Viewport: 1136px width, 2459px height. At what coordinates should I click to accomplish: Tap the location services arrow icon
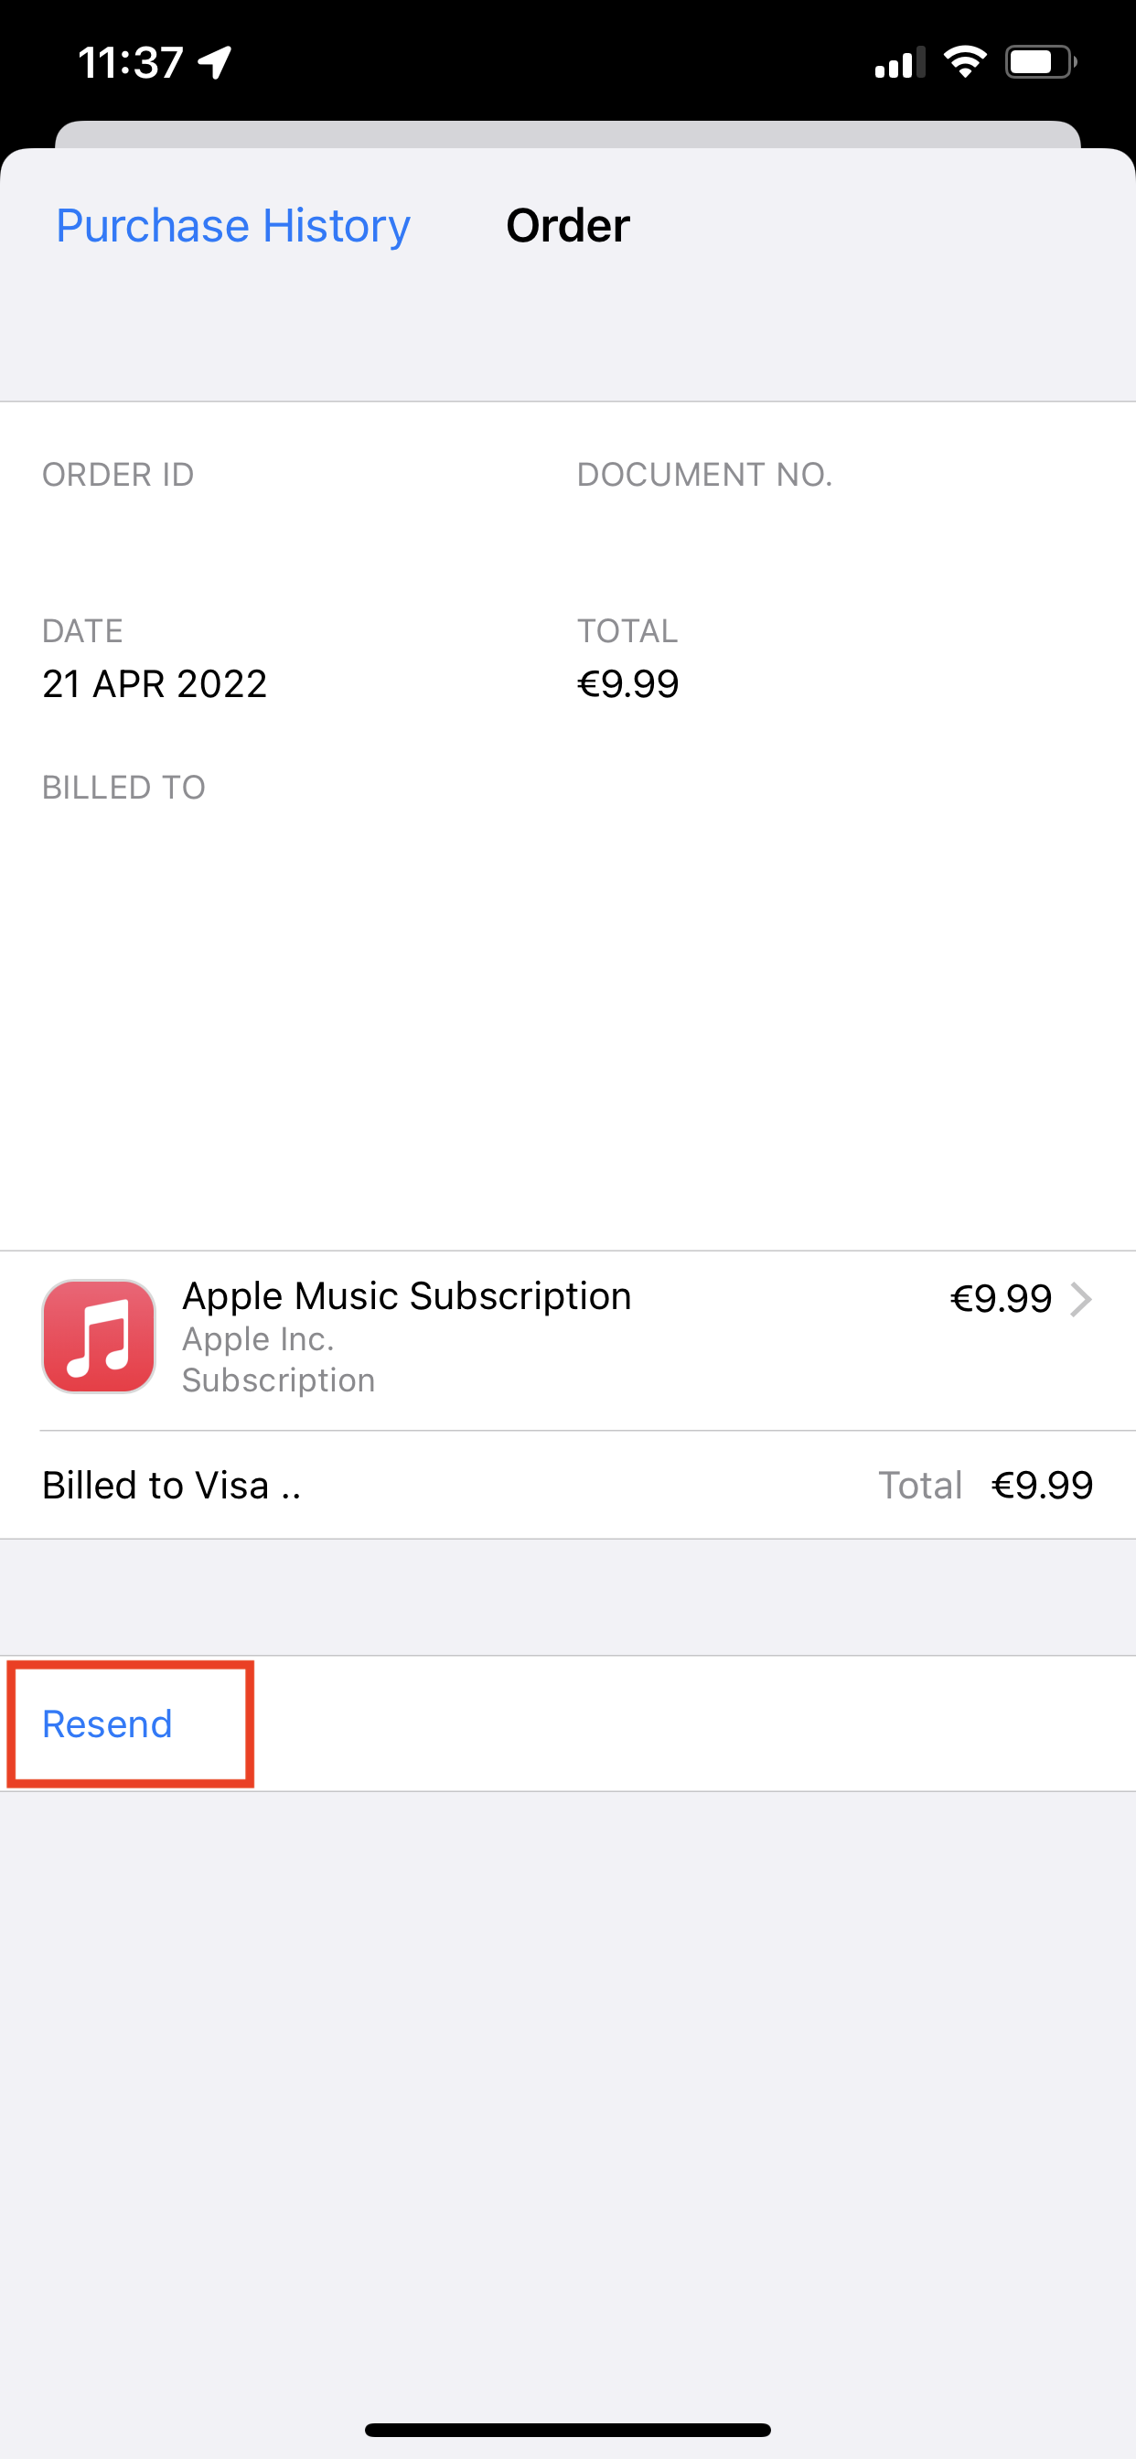(212, 61)
